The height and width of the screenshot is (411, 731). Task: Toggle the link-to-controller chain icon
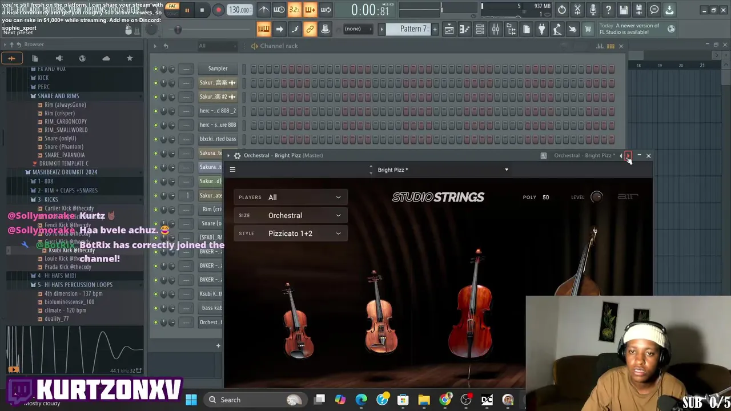click(x=310, y=29)
